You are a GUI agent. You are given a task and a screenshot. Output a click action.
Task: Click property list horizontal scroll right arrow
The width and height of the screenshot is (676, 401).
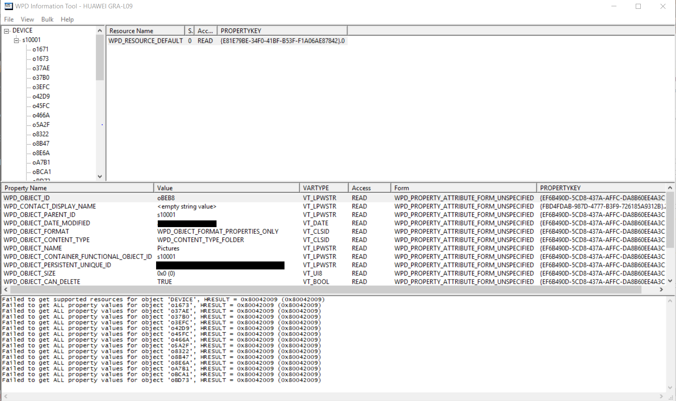pyautogui.click(x=661, y=290)
